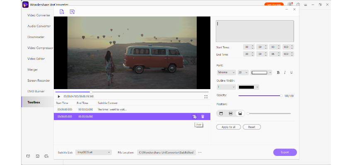The image size is (352, 165).
Task: Open fullscreen video preview
Action: 206,97
